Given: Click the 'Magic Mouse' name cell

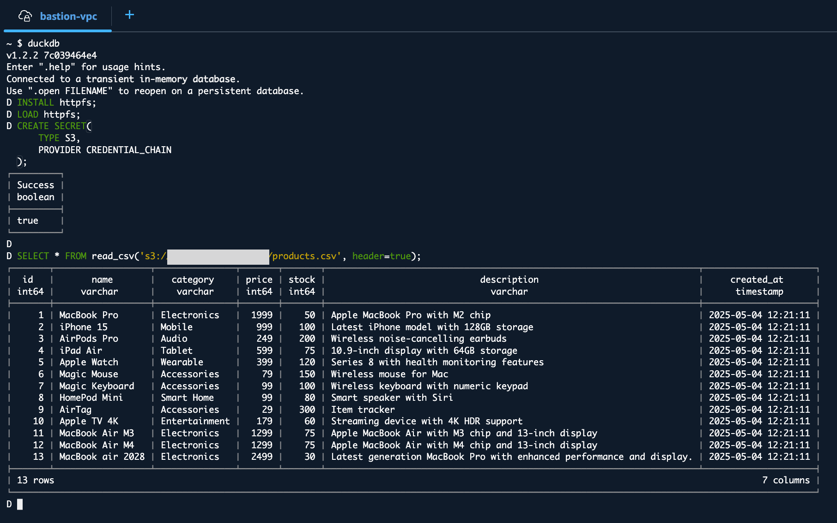Looking at the screenshot, I should [89, 374].
